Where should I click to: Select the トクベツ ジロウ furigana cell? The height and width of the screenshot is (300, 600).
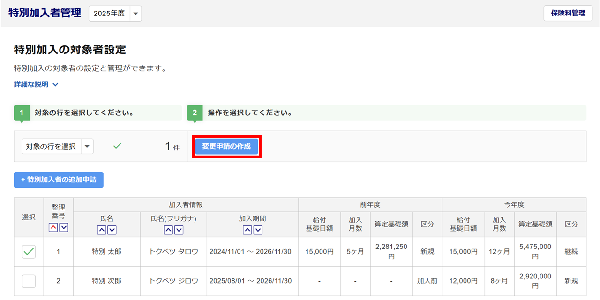(x=173, y=281)
